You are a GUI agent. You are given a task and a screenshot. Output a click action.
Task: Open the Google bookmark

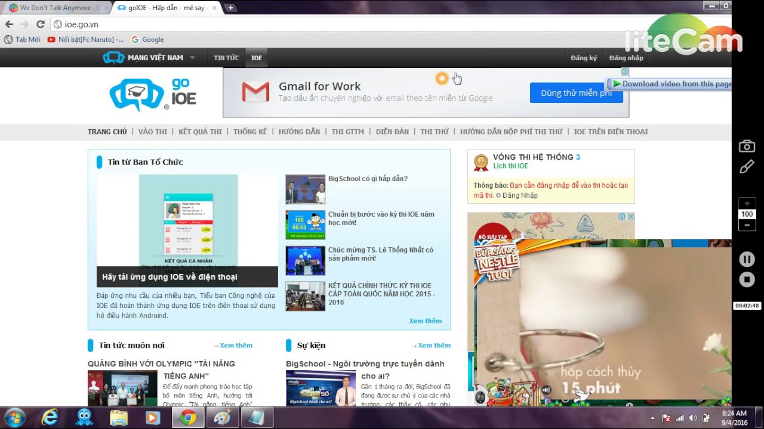[x=147, y=39]
